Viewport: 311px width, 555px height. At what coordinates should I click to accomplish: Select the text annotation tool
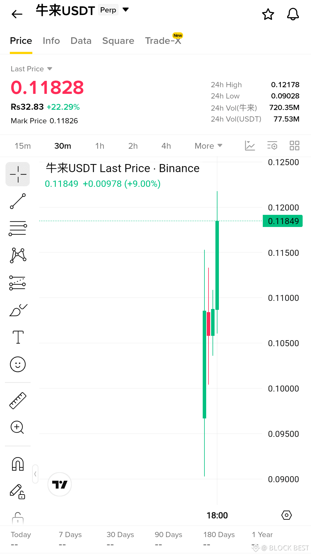[18, 337]
